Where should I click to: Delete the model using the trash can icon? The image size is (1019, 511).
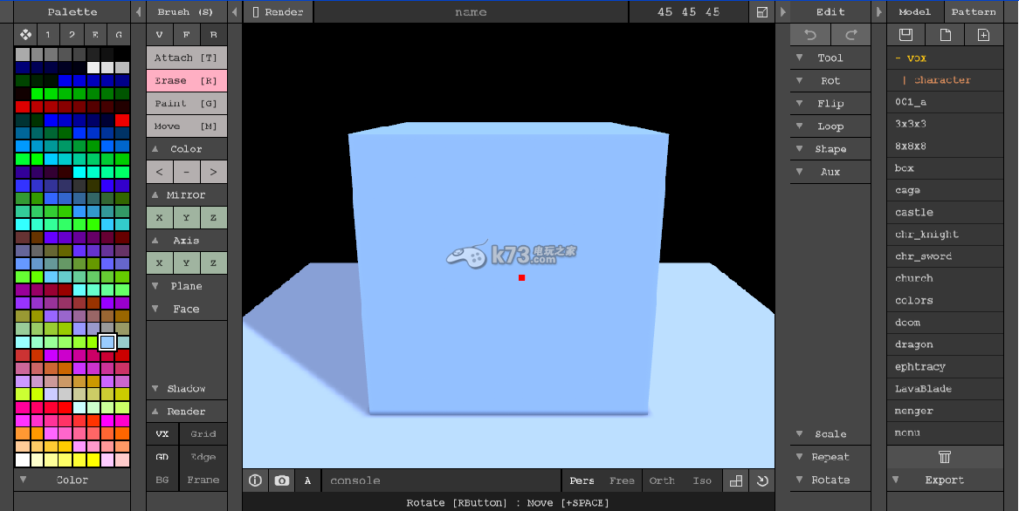945,456
